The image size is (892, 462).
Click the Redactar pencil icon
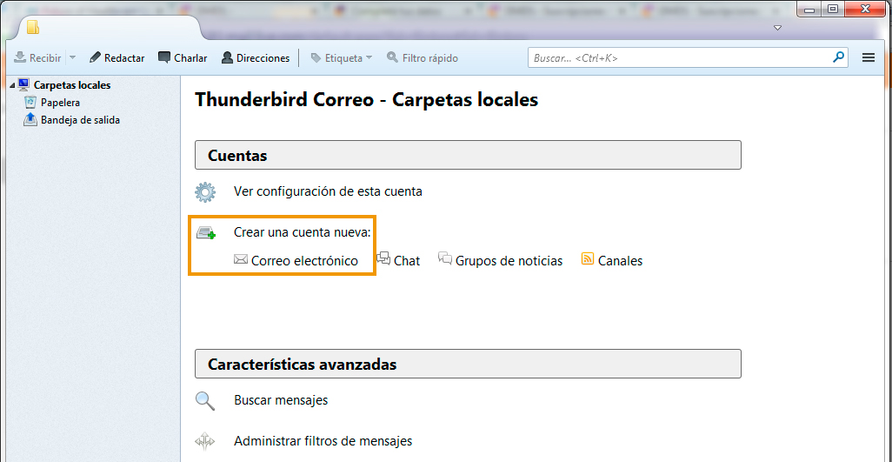(95, 57)
